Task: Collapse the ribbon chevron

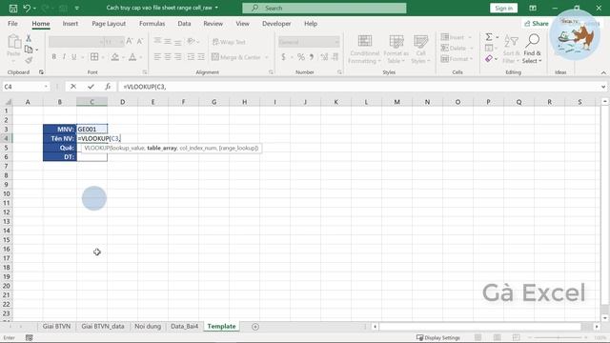Action: [603, 72]
